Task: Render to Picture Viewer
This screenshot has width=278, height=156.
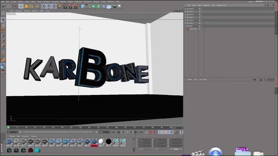Action: 71,6
